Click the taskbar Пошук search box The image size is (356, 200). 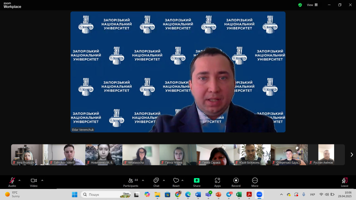(106, 194)
